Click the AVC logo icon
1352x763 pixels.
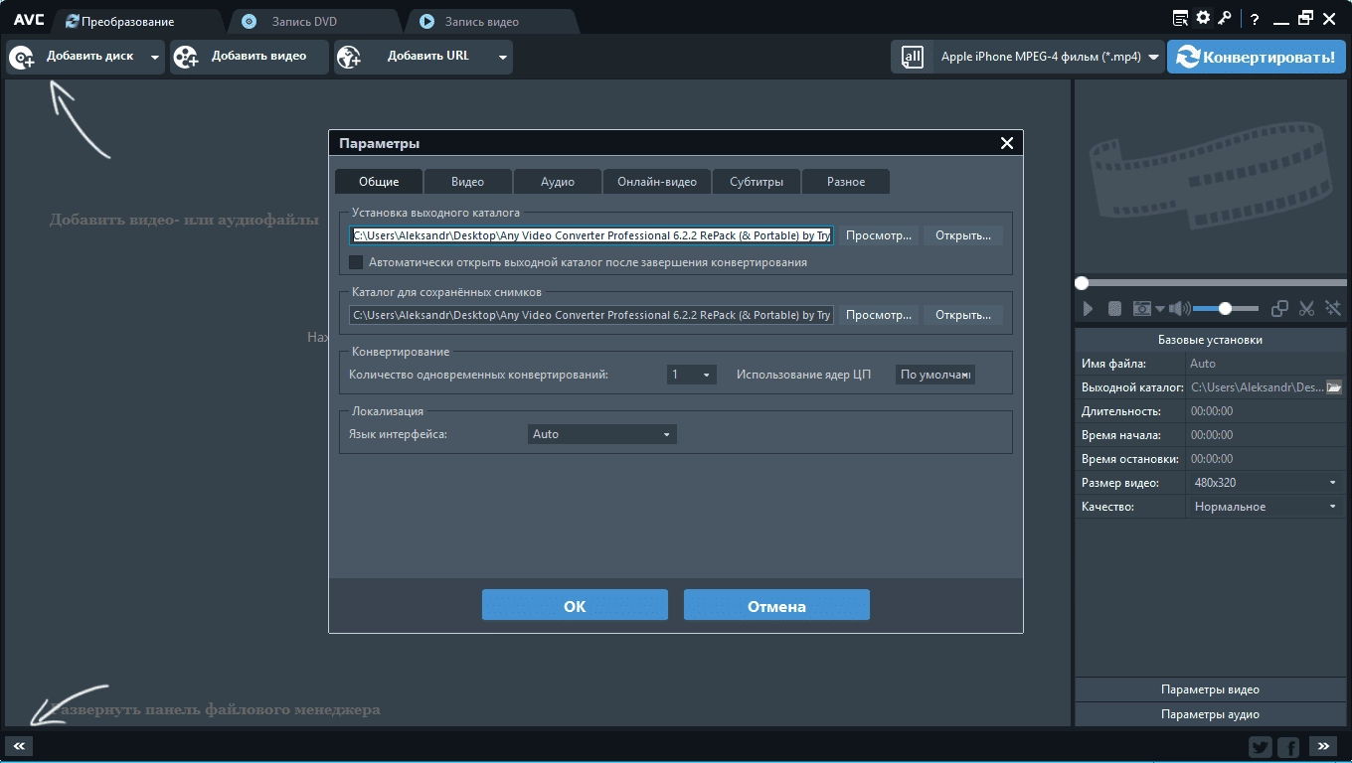(x=29, y=20)
